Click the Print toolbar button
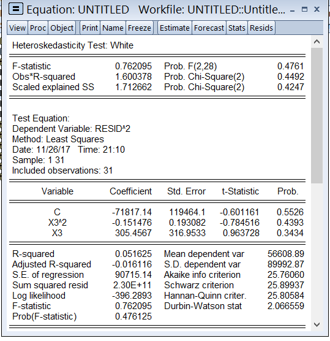330x341 pixels. click(90, 28)
